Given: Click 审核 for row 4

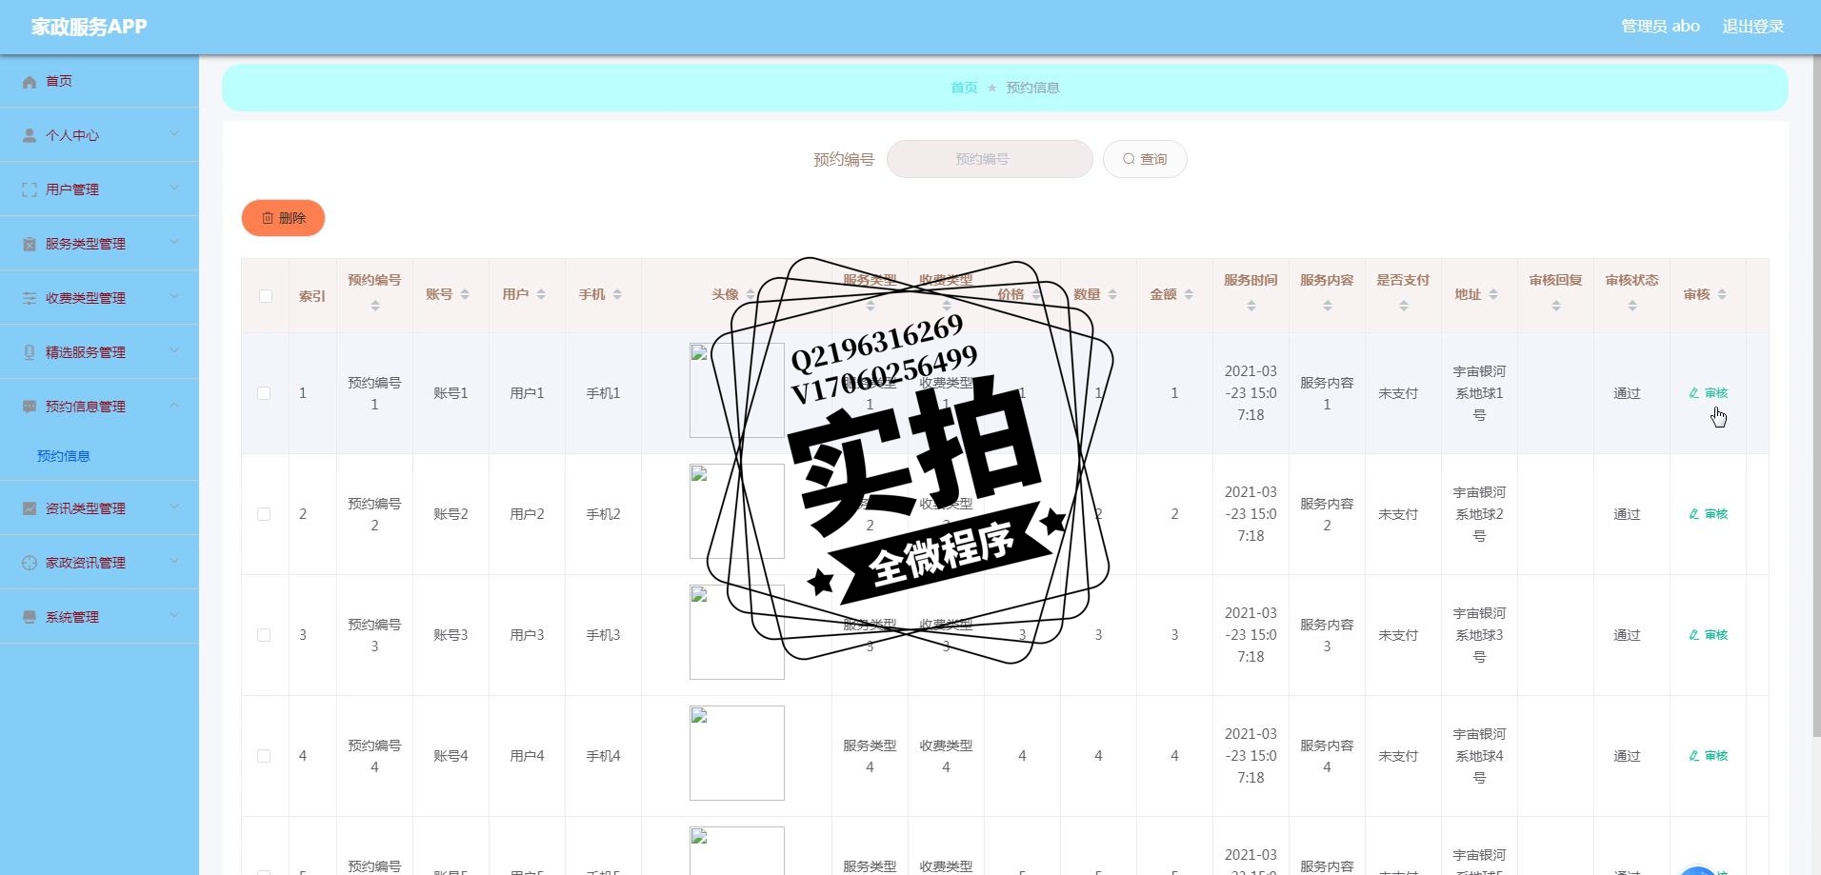Looking at the screenshot, I should click(x=1709, y=756).
